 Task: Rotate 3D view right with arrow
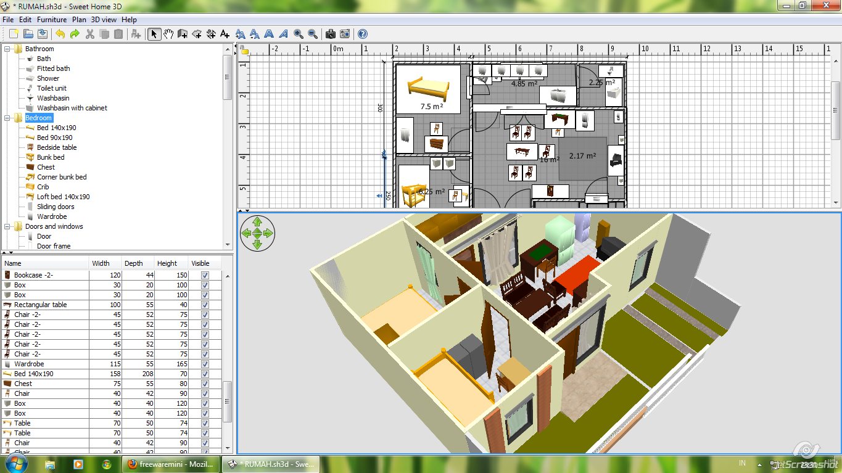268,233
